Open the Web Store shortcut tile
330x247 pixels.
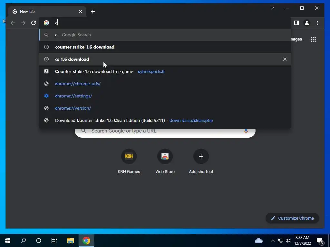click(165, 161)
